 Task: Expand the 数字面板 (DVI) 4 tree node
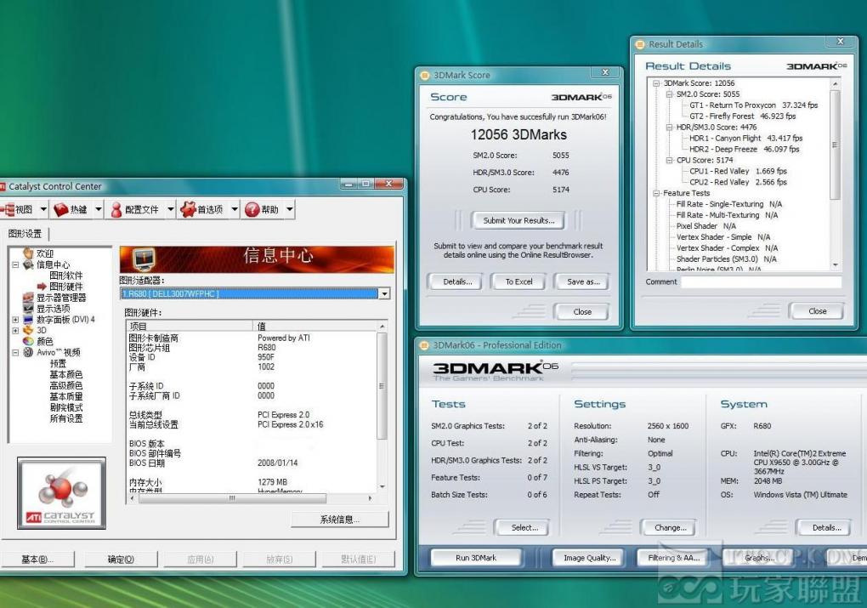tap(15, 320)
